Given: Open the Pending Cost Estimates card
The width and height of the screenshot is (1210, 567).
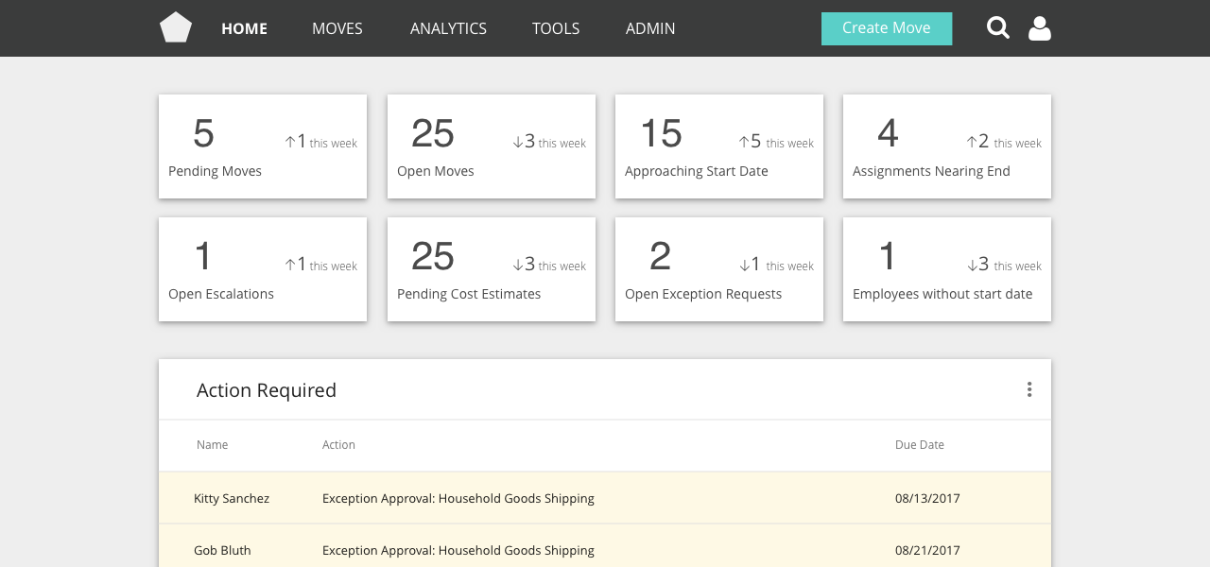Looking at the screenshot, I should pyautogui.click(x=492, y=269).
